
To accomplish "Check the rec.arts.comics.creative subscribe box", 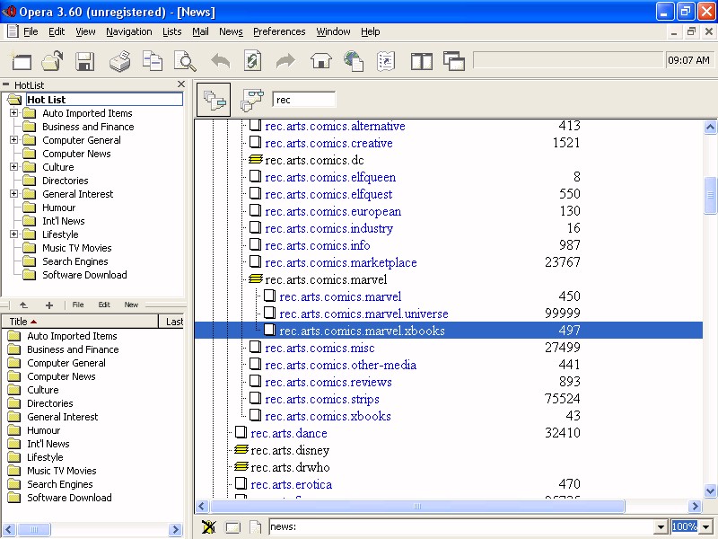I will tap(255, 143).
